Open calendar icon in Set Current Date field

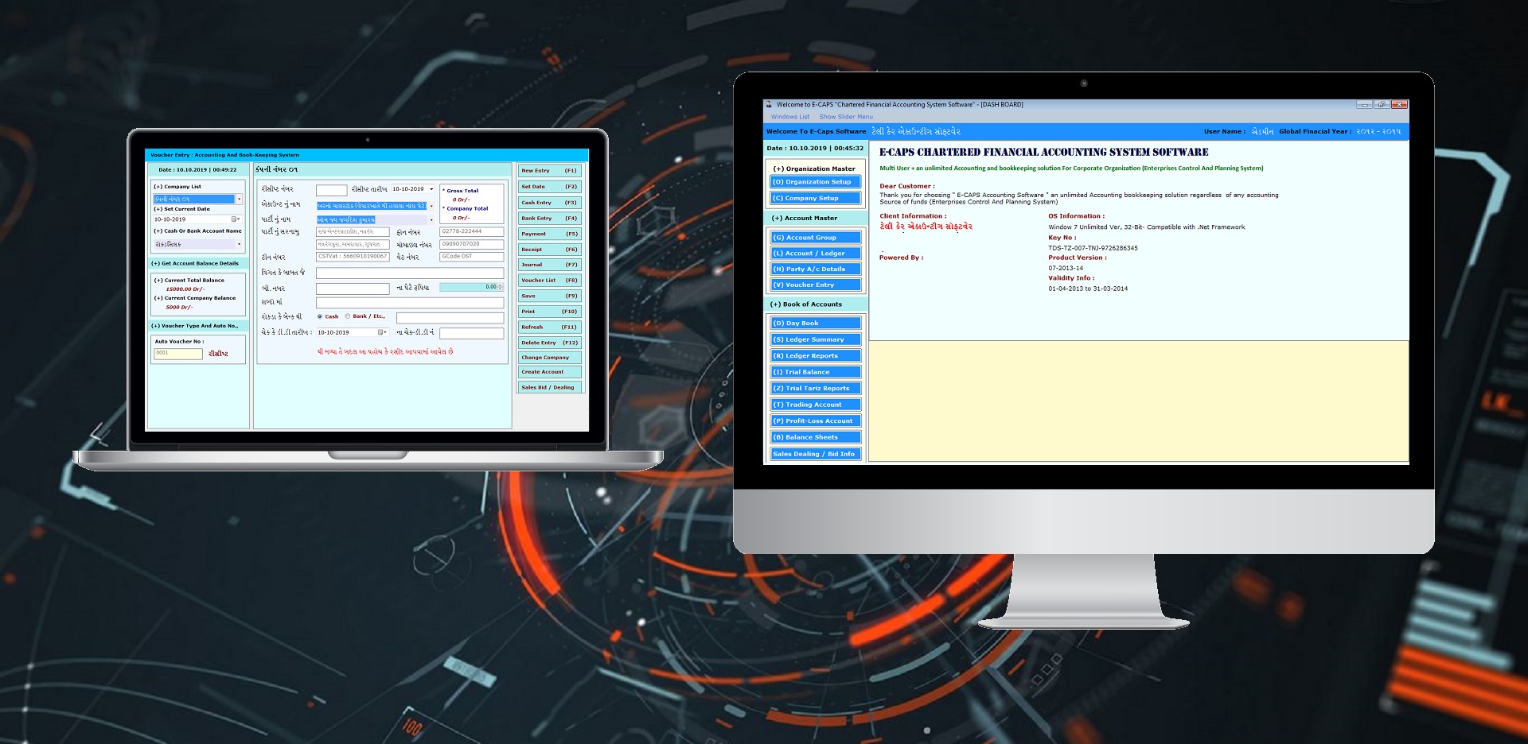[x=235, y=219]
